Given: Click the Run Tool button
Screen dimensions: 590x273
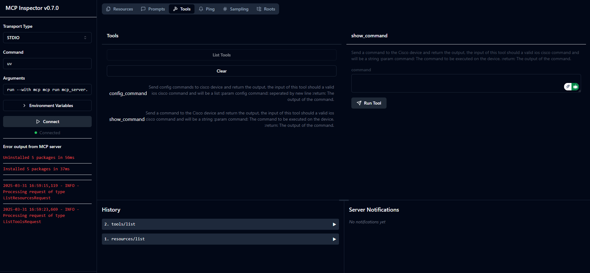Looking at the screenshot, I should [x=369, y=103].
